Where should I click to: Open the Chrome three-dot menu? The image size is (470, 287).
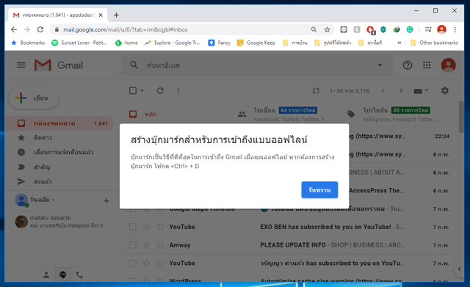point(455,29)
